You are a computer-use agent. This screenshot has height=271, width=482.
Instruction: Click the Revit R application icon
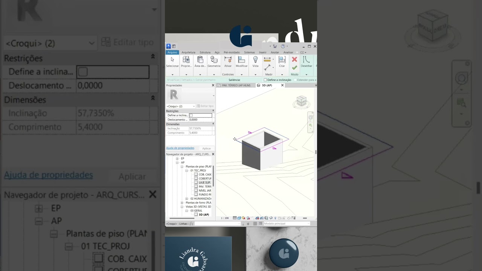click(168, 46)
